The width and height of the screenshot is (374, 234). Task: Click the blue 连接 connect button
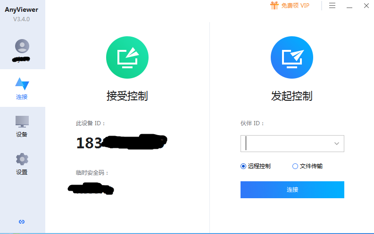tap(292, 190)
